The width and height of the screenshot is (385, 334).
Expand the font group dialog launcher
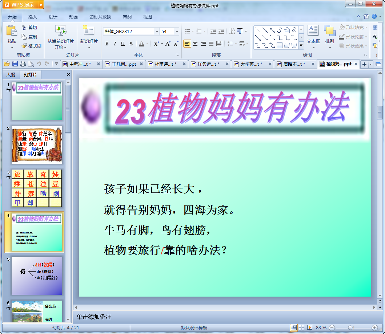pos(177,55)
